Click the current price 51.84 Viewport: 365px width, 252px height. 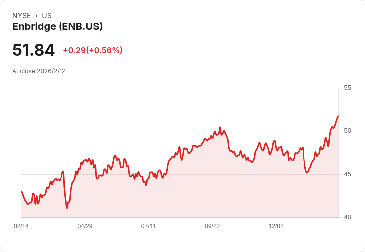pyautogui.click(x=33, y=50)
